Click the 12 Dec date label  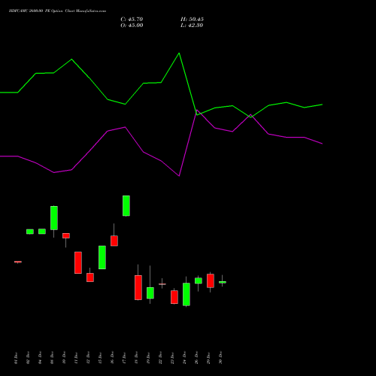coord(88,358)
